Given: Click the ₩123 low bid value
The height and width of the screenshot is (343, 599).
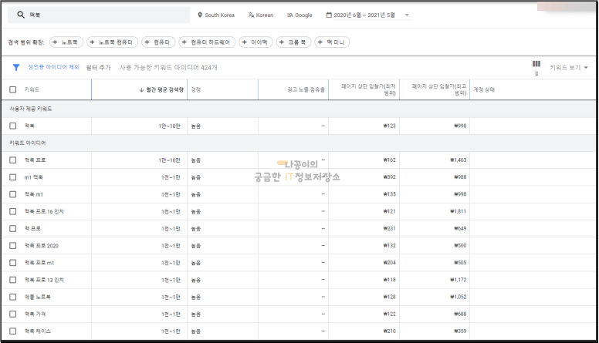Looking at the screenshot, I should [x=389, y=126].
